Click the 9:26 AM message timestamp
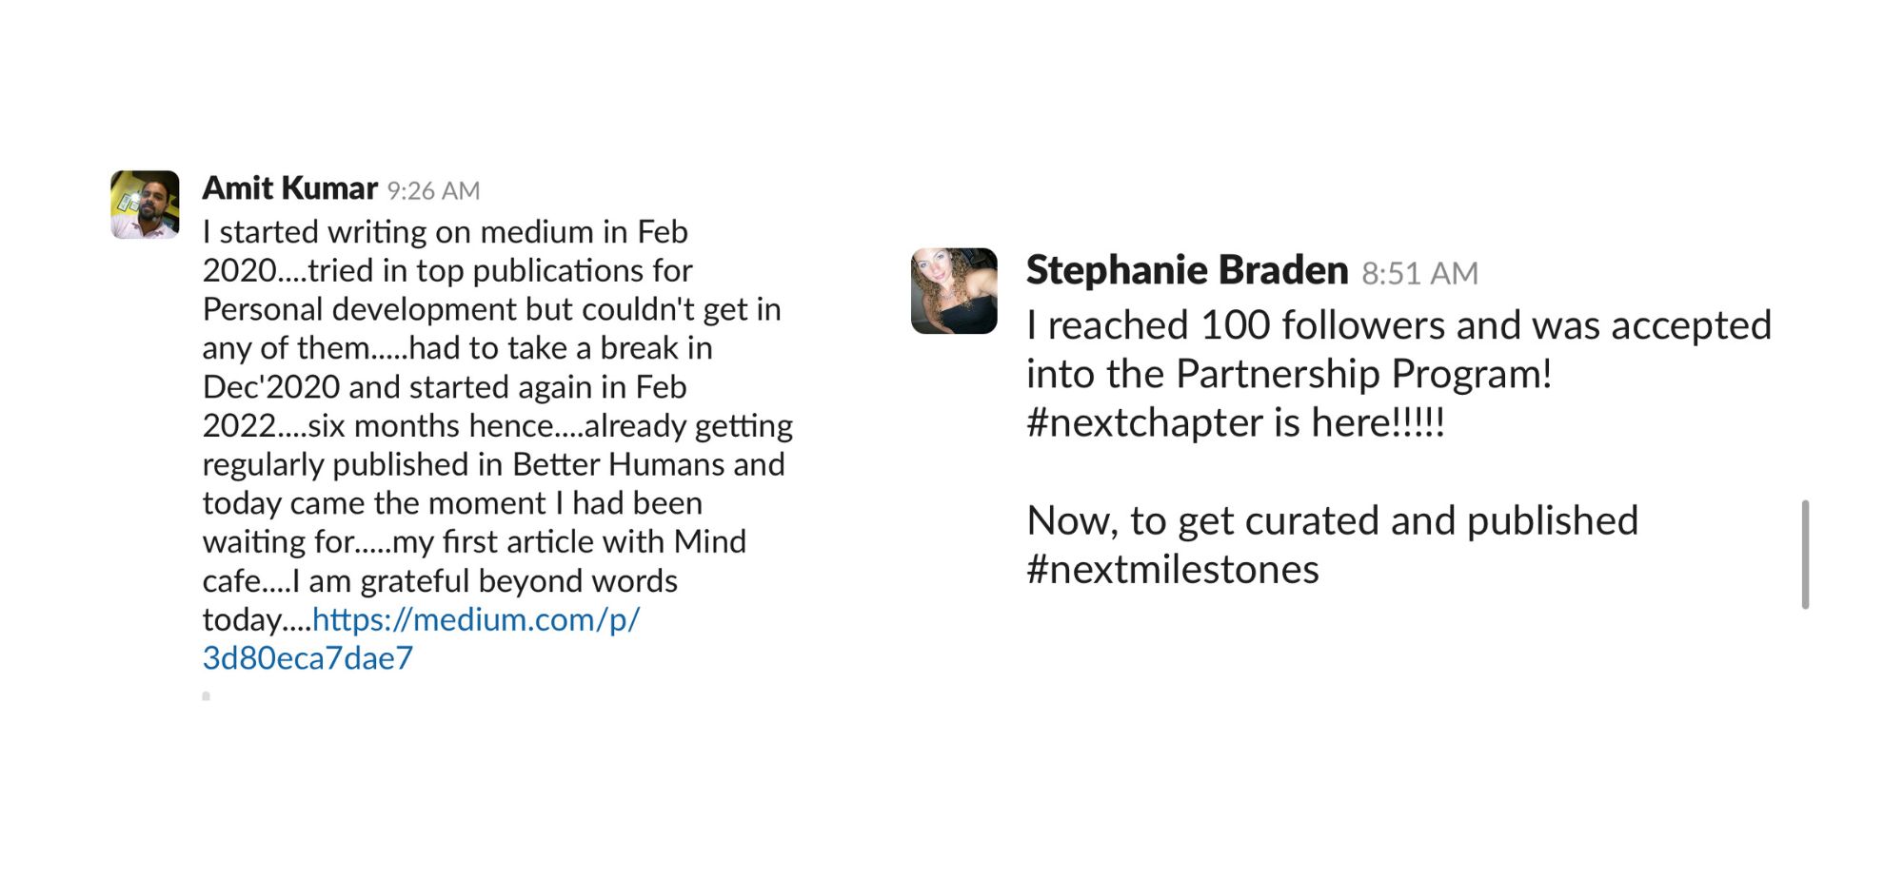Viewport: 1904px width, 879px height. pyautogui.click(x=433, y=191)
